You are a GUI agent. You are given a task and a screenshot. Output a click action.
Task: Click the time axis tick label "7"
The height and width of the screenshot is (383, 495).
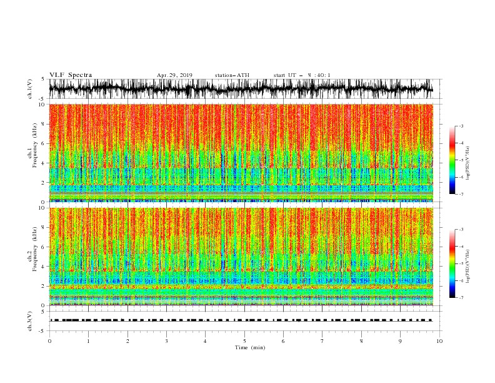click(x=322, y=341)
